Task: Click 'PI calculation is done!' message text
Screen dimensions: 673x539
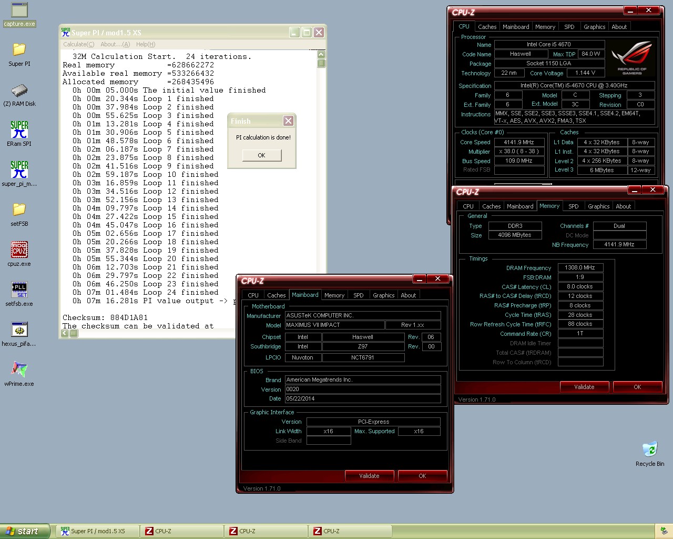Action: [x=263, y=137]
